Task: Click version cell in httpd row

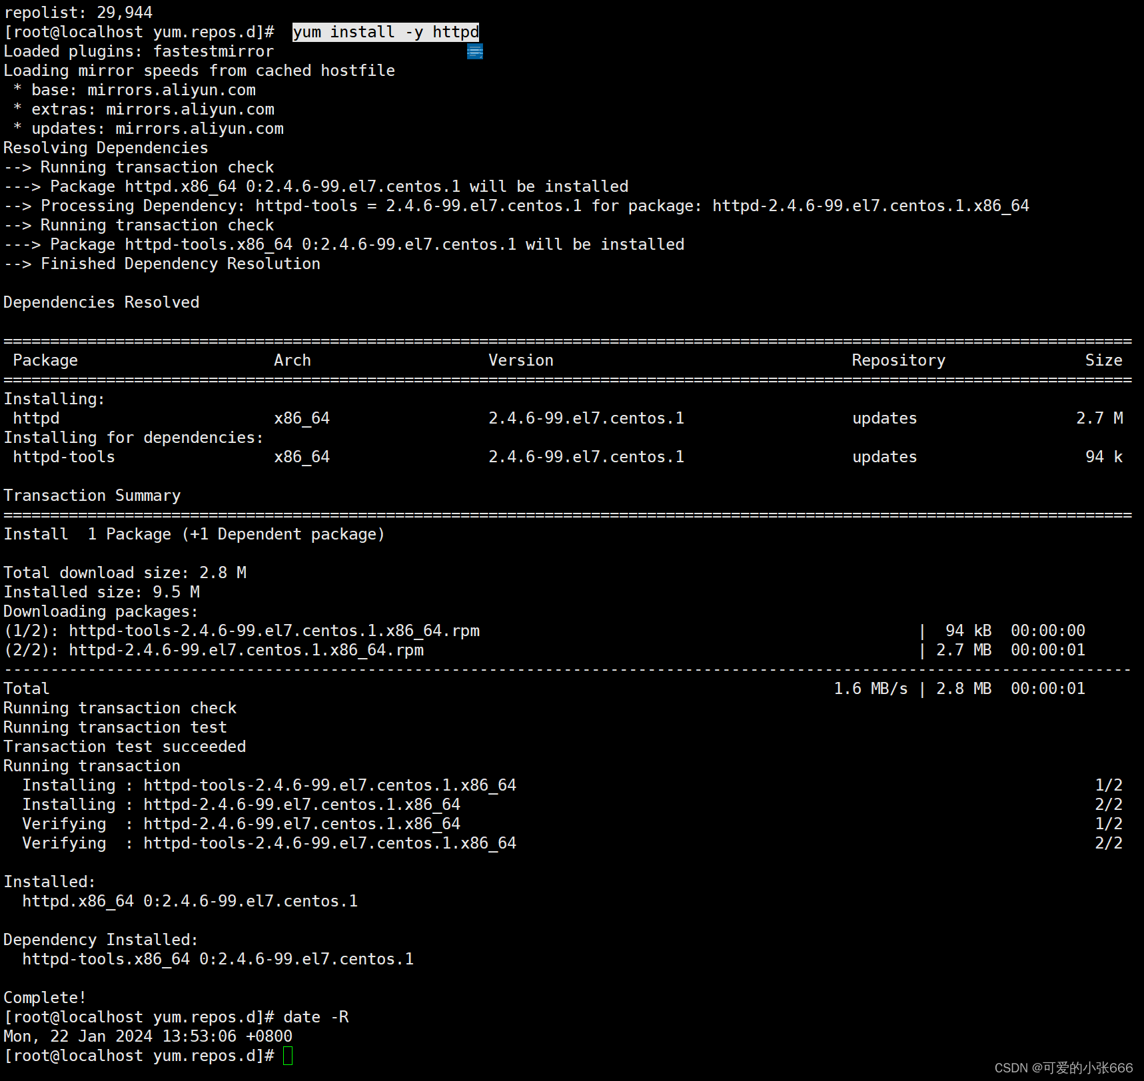Action: (x=586, y=418)
